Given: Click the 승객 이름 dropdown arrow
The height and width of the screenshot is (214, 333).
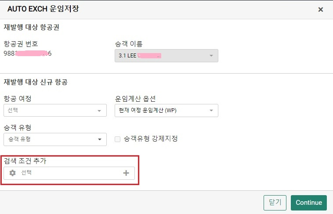Looking at the screenshot, I should click(211, 56).
